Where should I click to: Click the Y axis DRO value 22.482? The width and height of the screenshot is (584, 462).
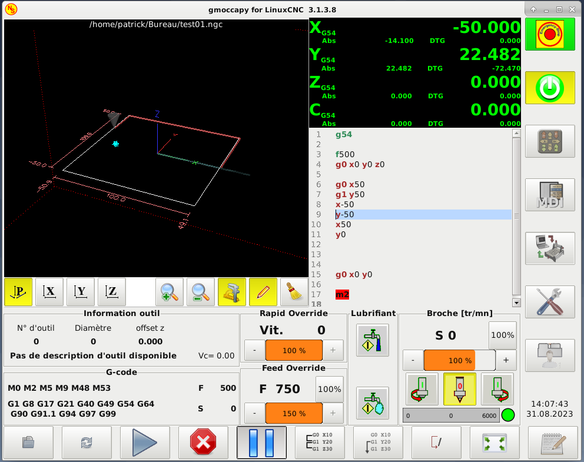click(490, 54)
